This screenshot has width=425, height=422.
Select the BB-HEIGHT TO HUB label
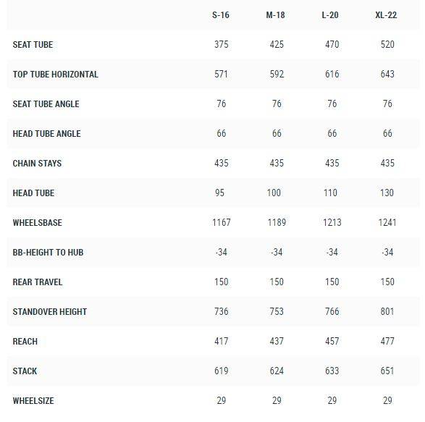48,253
